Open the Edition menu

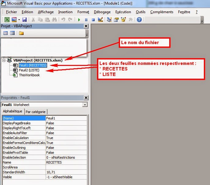tap(27, 12)
